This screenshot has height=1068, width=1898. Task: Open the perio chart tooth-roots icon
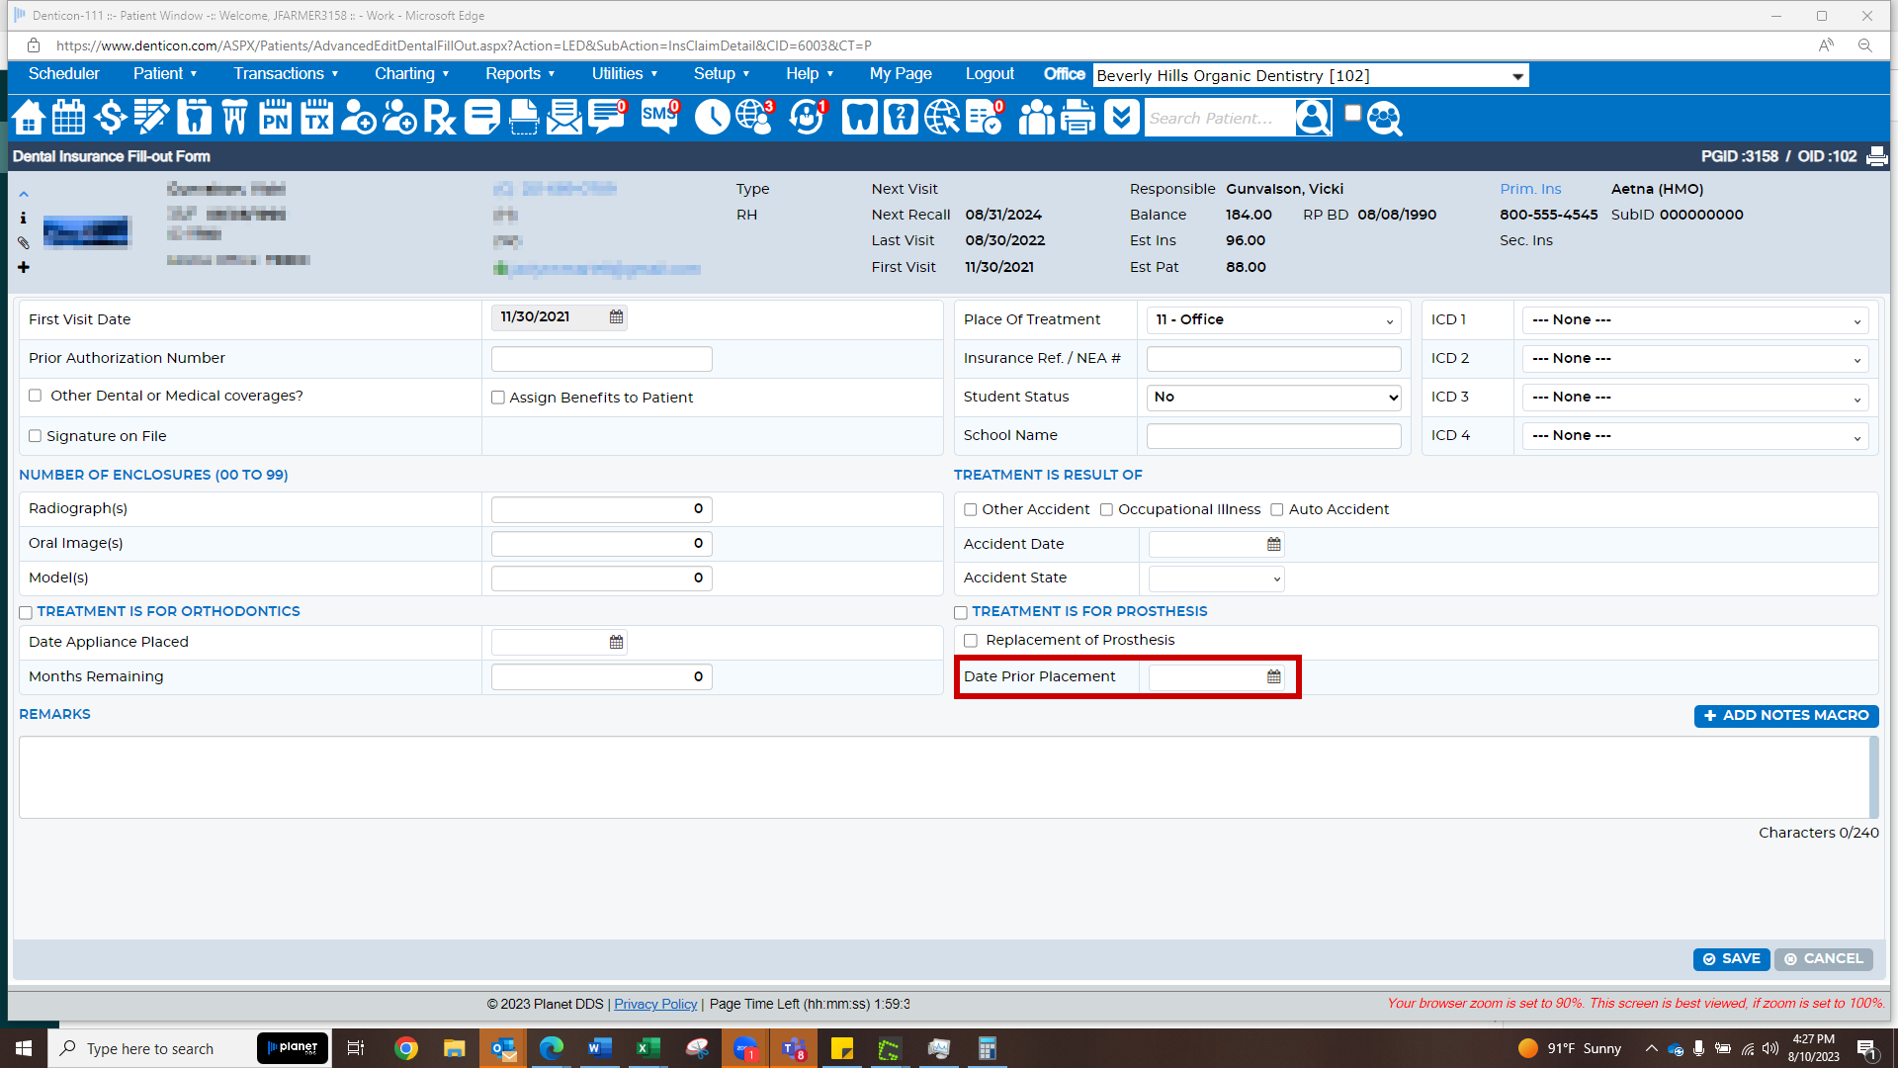(x=234, y=118)
